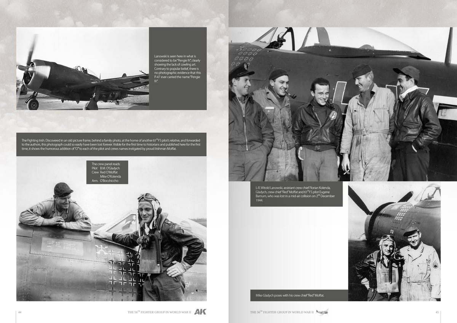Click the small airplane emblem in right footer
The width and height of the screenshot is (457, 323).
point(321,312)
